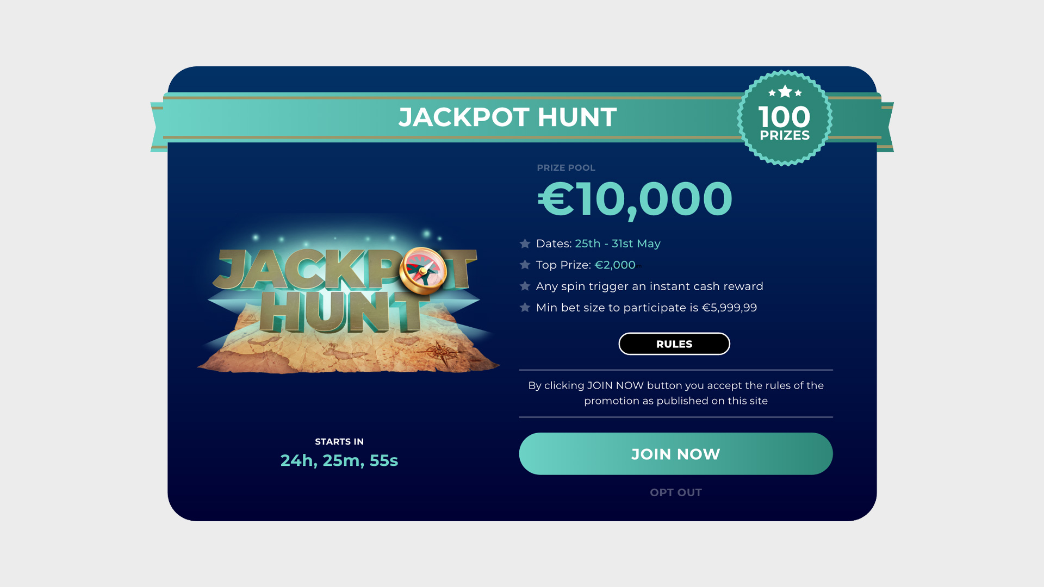
Task: Click the star bullet beside the spin reward line
Action: pyautogui.click(x=525, y=286)
